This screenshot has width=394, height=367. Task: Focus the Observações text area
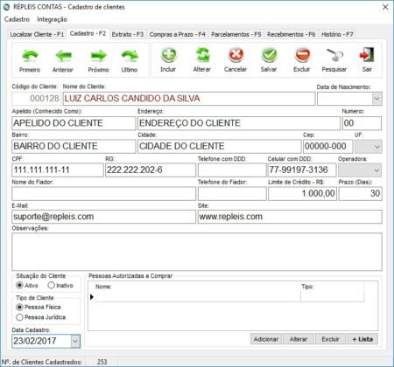pyautogui.click(x=197, y=252)
